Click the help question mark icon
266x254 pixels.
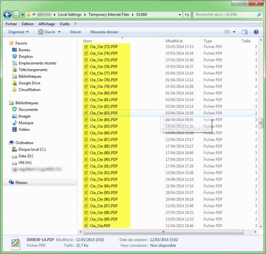tap(256, 32)
